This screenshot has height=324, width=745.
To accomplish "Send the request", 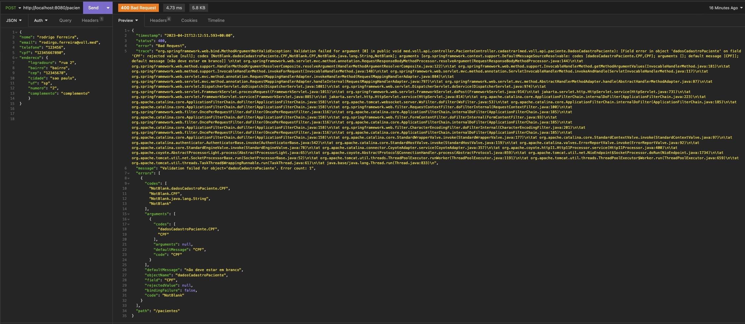I will click(93, 8).
